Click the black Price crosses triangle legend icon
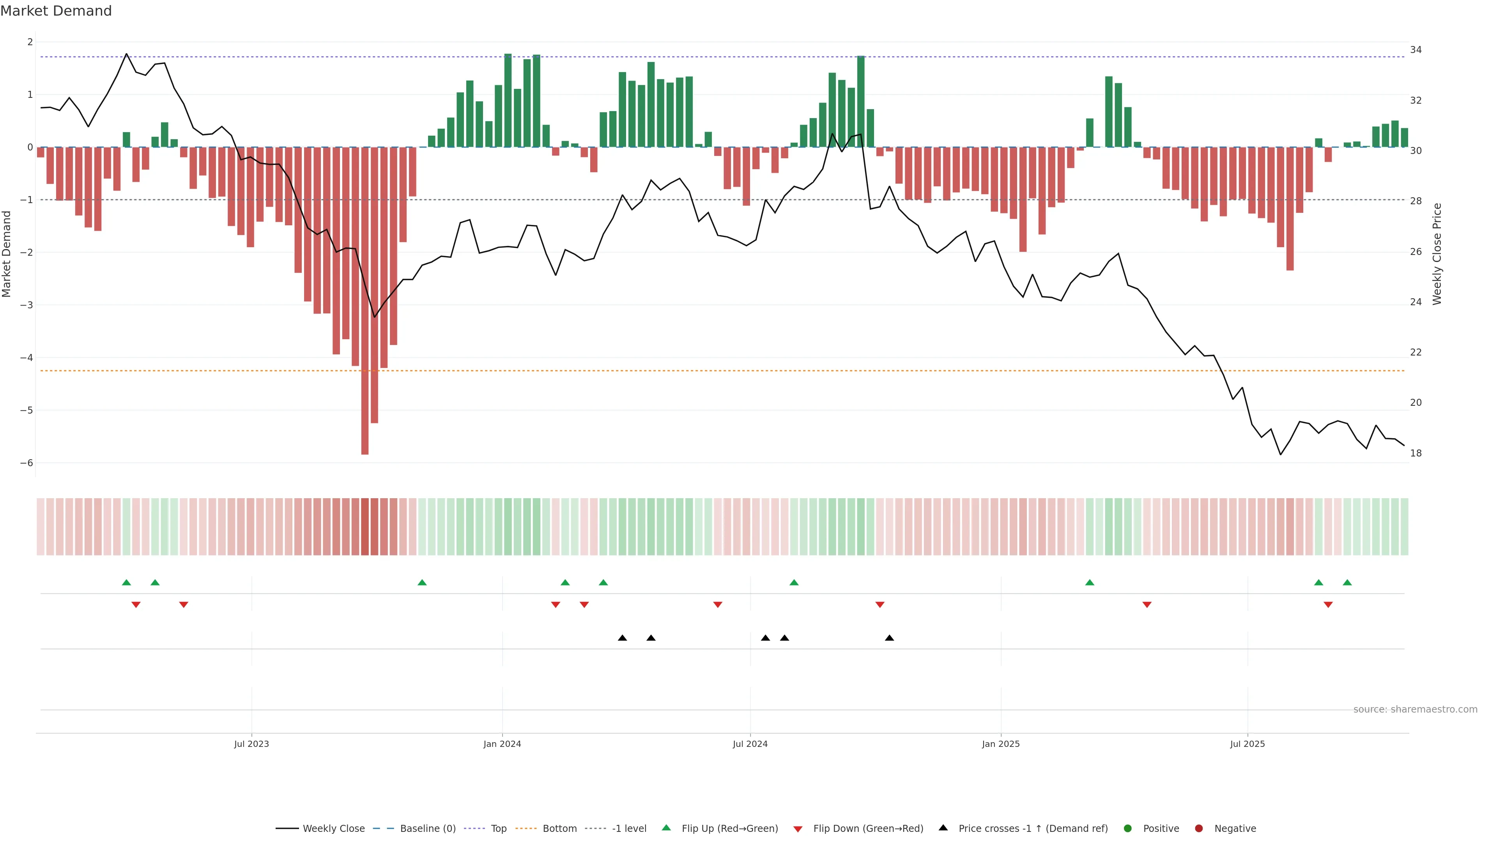This screenshot has width=1497, height=842. [x=943, y=828]
